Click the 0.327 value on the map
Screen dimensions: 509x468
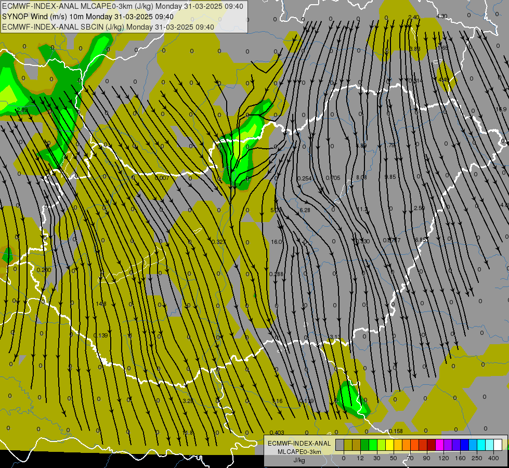tap(218, 242)
